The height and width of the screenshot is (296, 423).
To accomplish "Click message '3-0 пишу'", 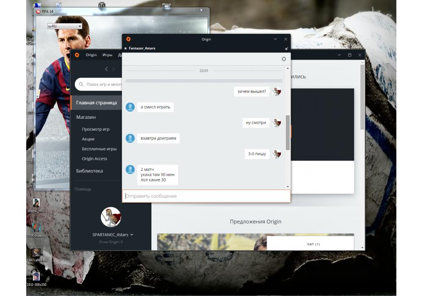I will pos(257,154).
